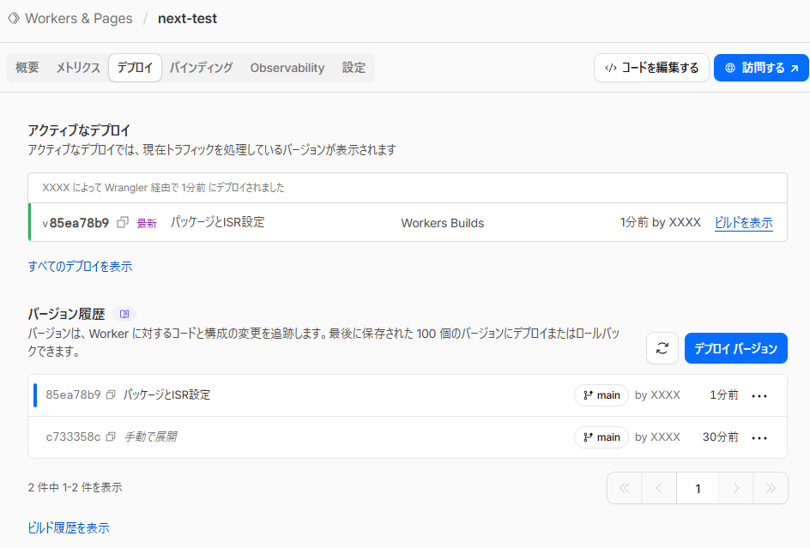Click 1分前 by XXXX in active deploy
Screen dimensions: 810x548
point(660,223)
